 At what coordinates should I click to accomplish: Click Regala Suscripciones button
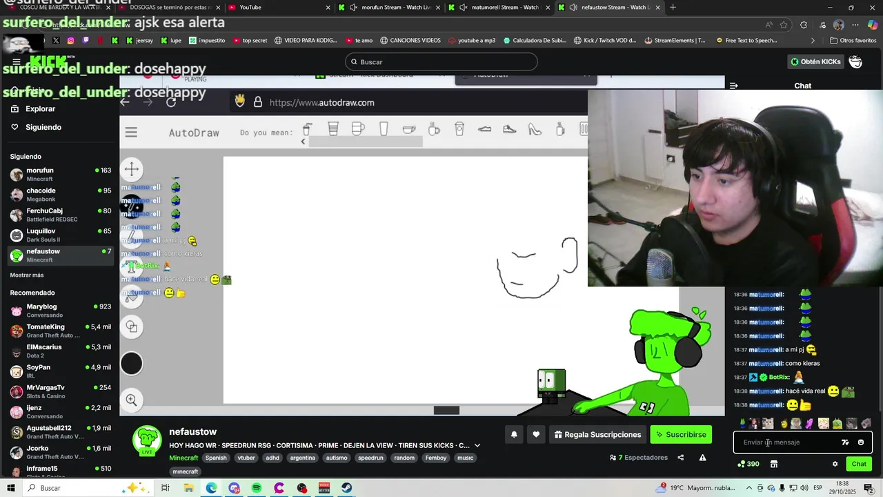[x=597, y=434]
